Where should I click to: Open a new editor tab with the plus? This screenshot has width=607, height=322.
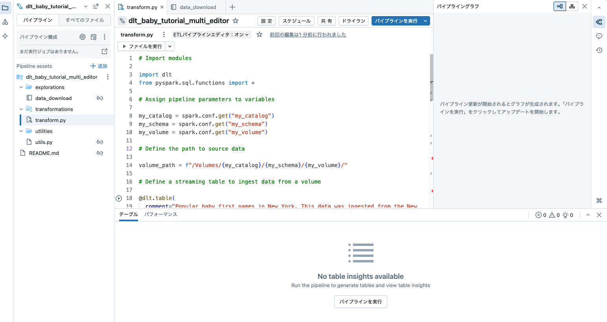click(232, 7)
